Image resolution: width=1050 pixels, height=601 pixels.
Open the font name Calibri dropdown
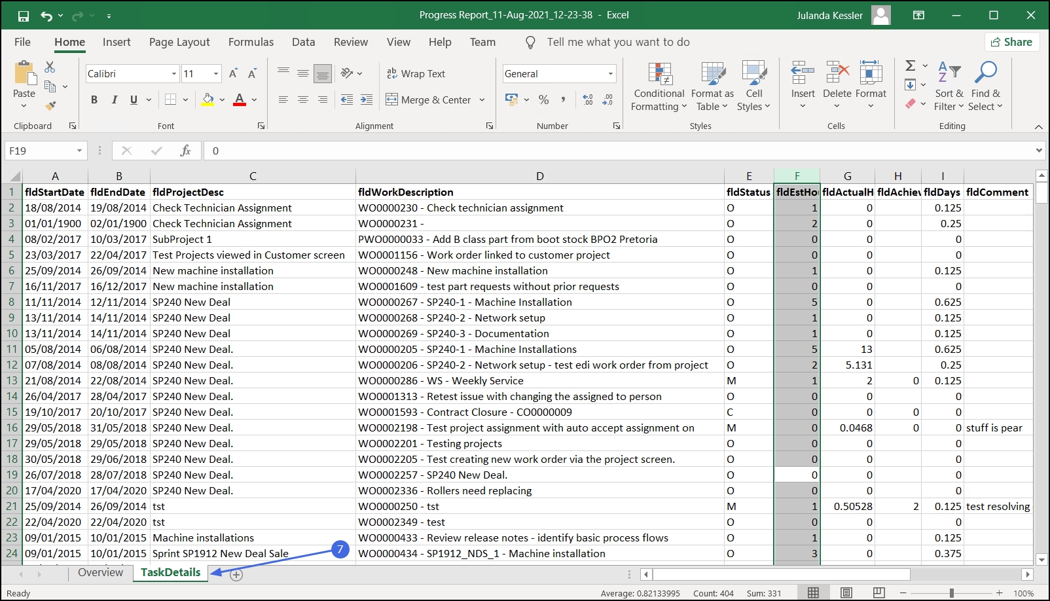(174, 74)
